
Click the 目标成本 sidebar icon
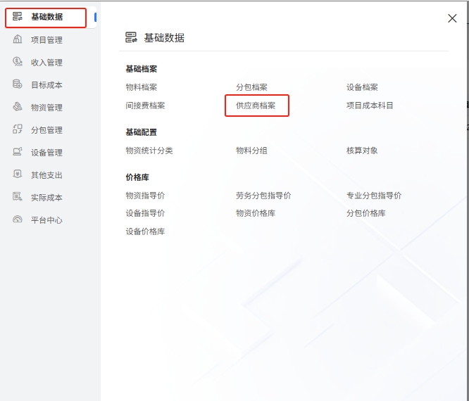[18, 84]
